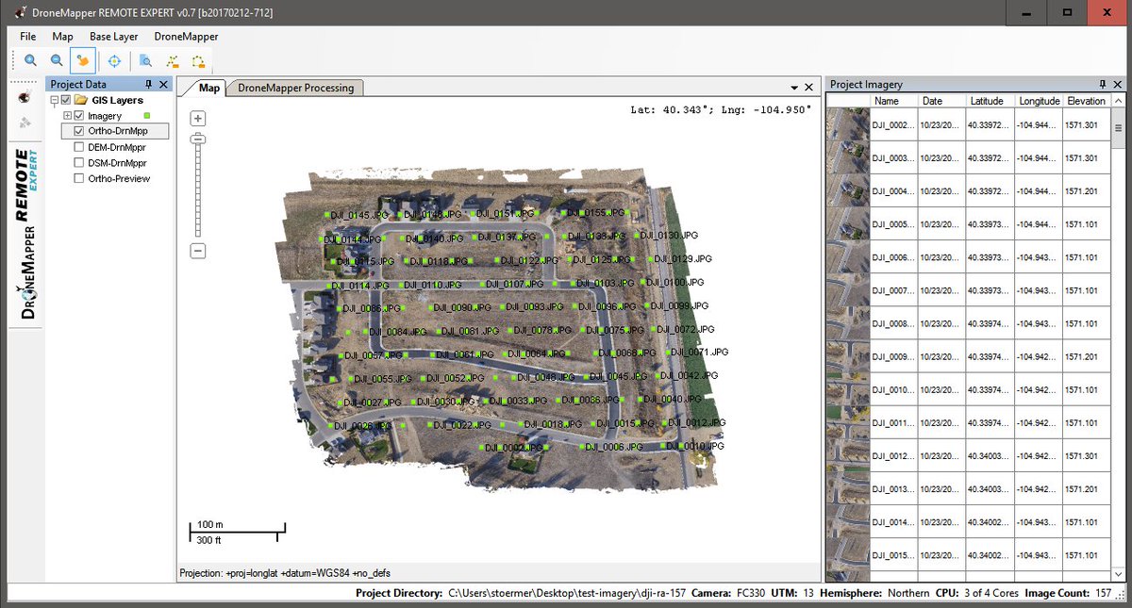Viewport: 1132px width, 608px height.
Task: Uncheck the Ortho-DrnMpp layer
Action: (79, 131)
